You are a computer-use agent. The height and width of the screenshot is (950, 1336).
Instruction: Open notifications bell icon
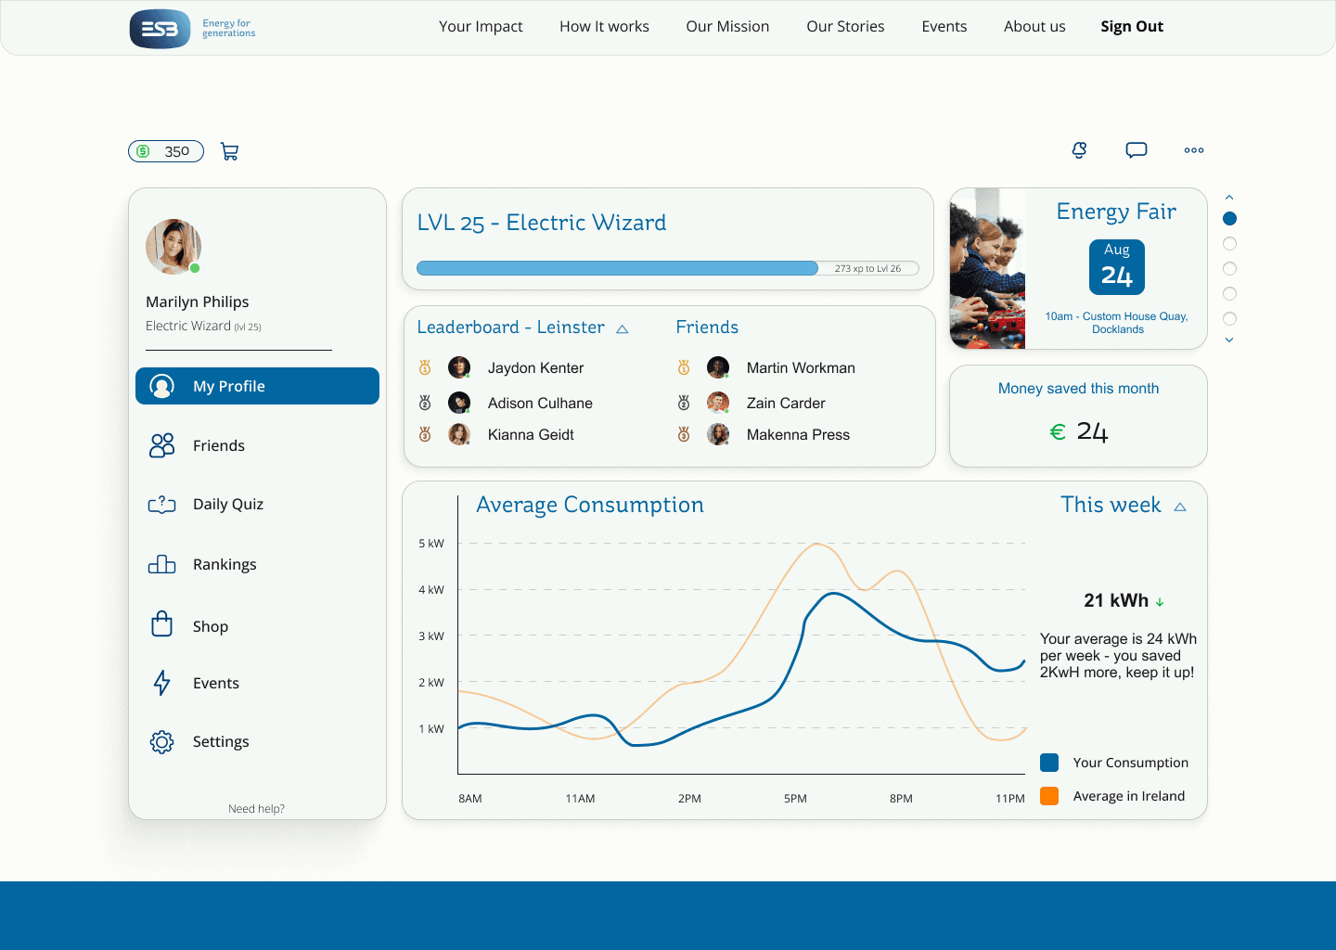coord(1079,150)
